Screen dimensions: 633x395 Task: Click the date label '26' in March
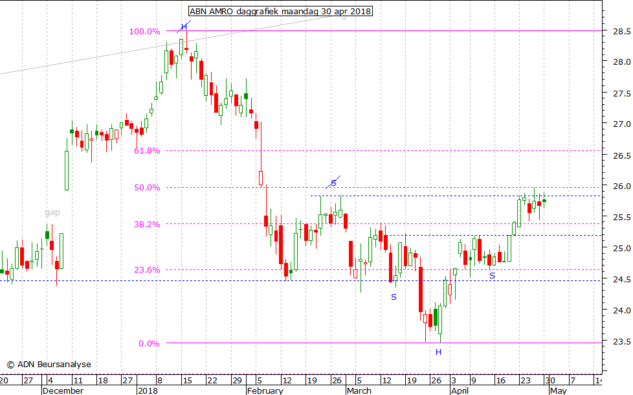436,380
